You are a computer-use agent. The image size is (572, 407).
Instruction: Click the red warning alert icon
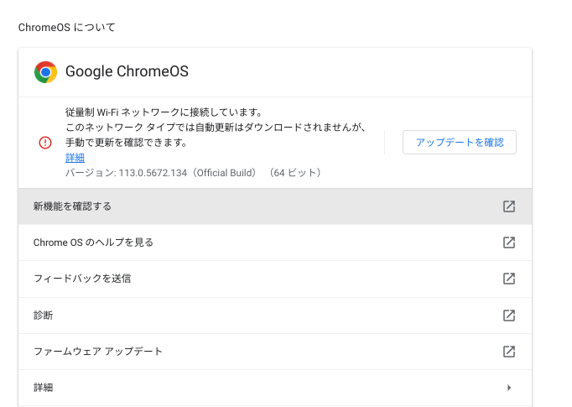click(x=45, y=143)
